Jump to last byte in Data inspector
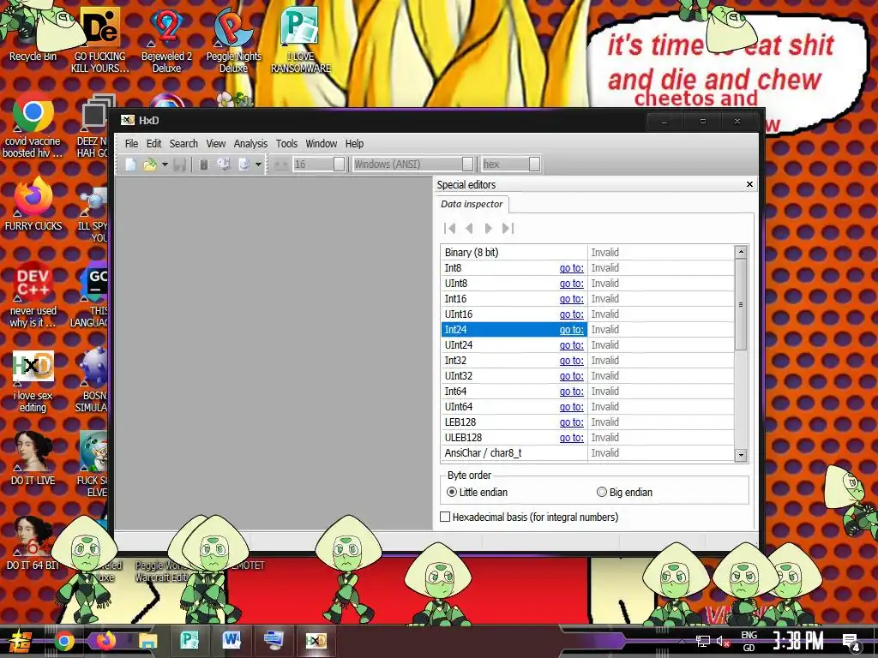878x658 pixels. pyautogui.click(x=508, y=228)
